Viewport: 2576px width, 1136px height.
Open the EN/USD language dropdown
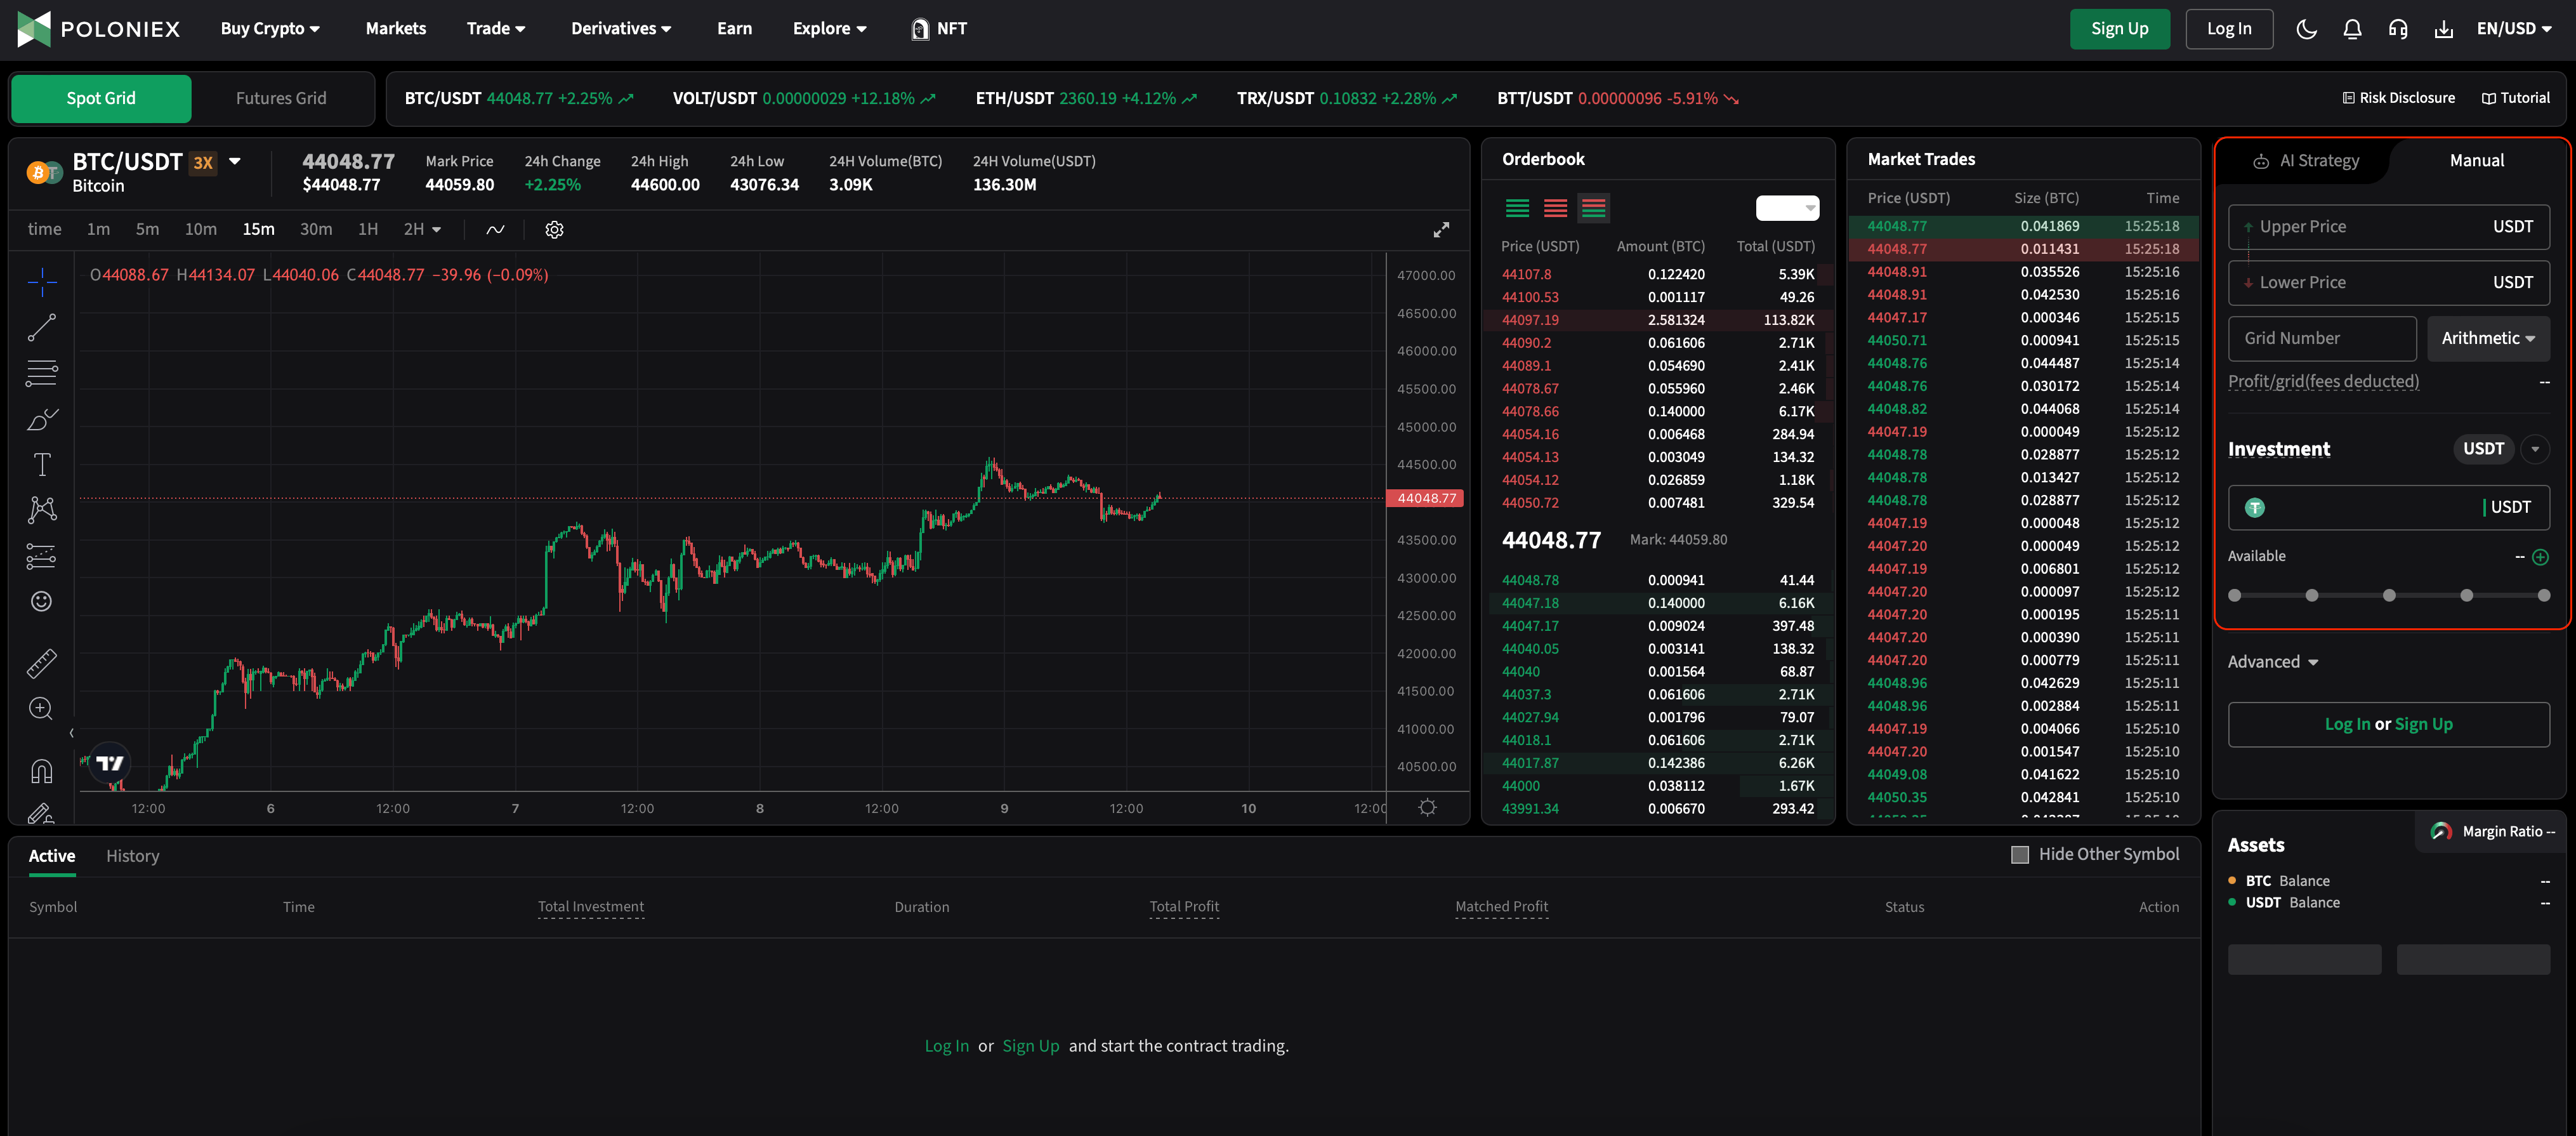click(x=2513, y=29)
